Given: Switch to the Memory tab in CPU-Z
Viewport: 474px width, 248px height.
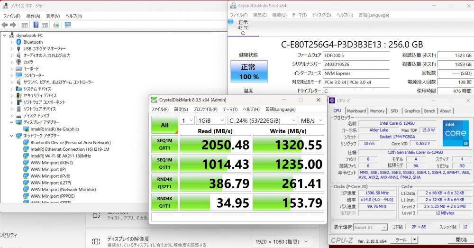Looking at the screenshot, I should tap(377, 111).
